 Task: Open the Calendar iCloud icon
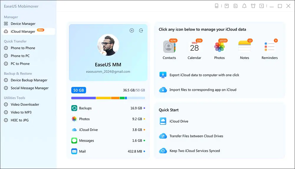click(194, 47)
